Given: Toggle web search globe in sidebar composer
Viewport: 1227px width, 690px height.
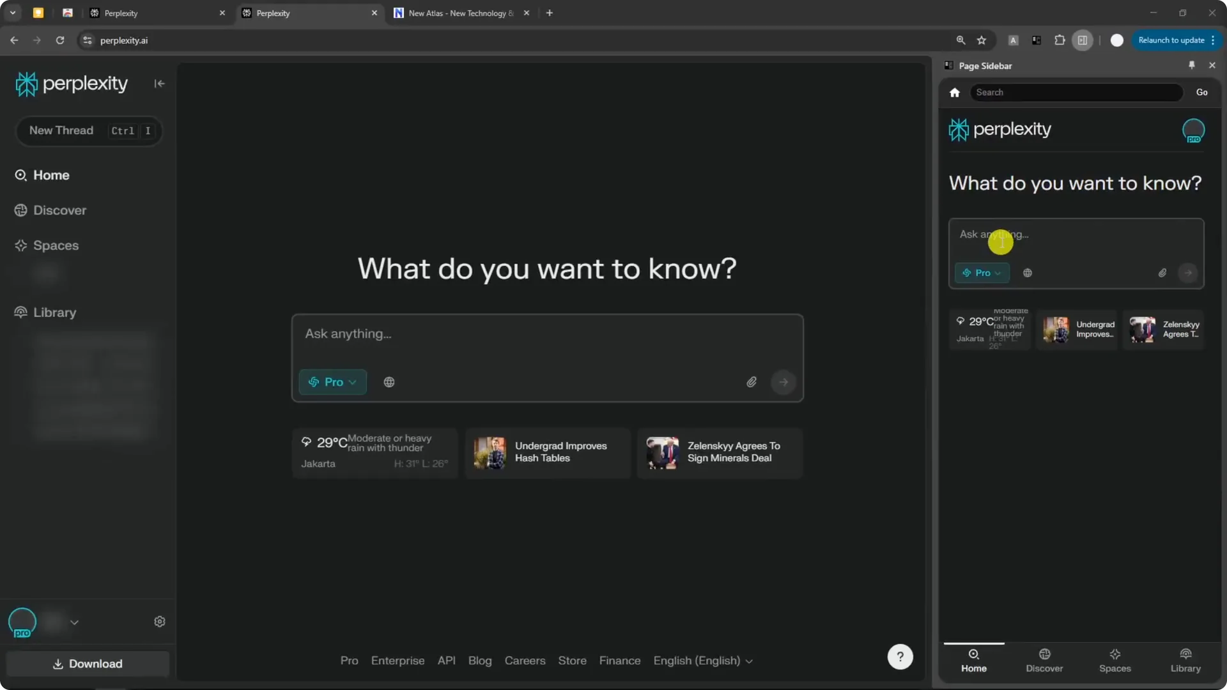Looking at the screenshot, I should pos(1028,273).
